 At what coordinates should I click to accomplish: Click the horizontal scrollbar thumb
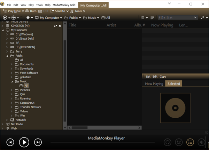tap(79, 128)
